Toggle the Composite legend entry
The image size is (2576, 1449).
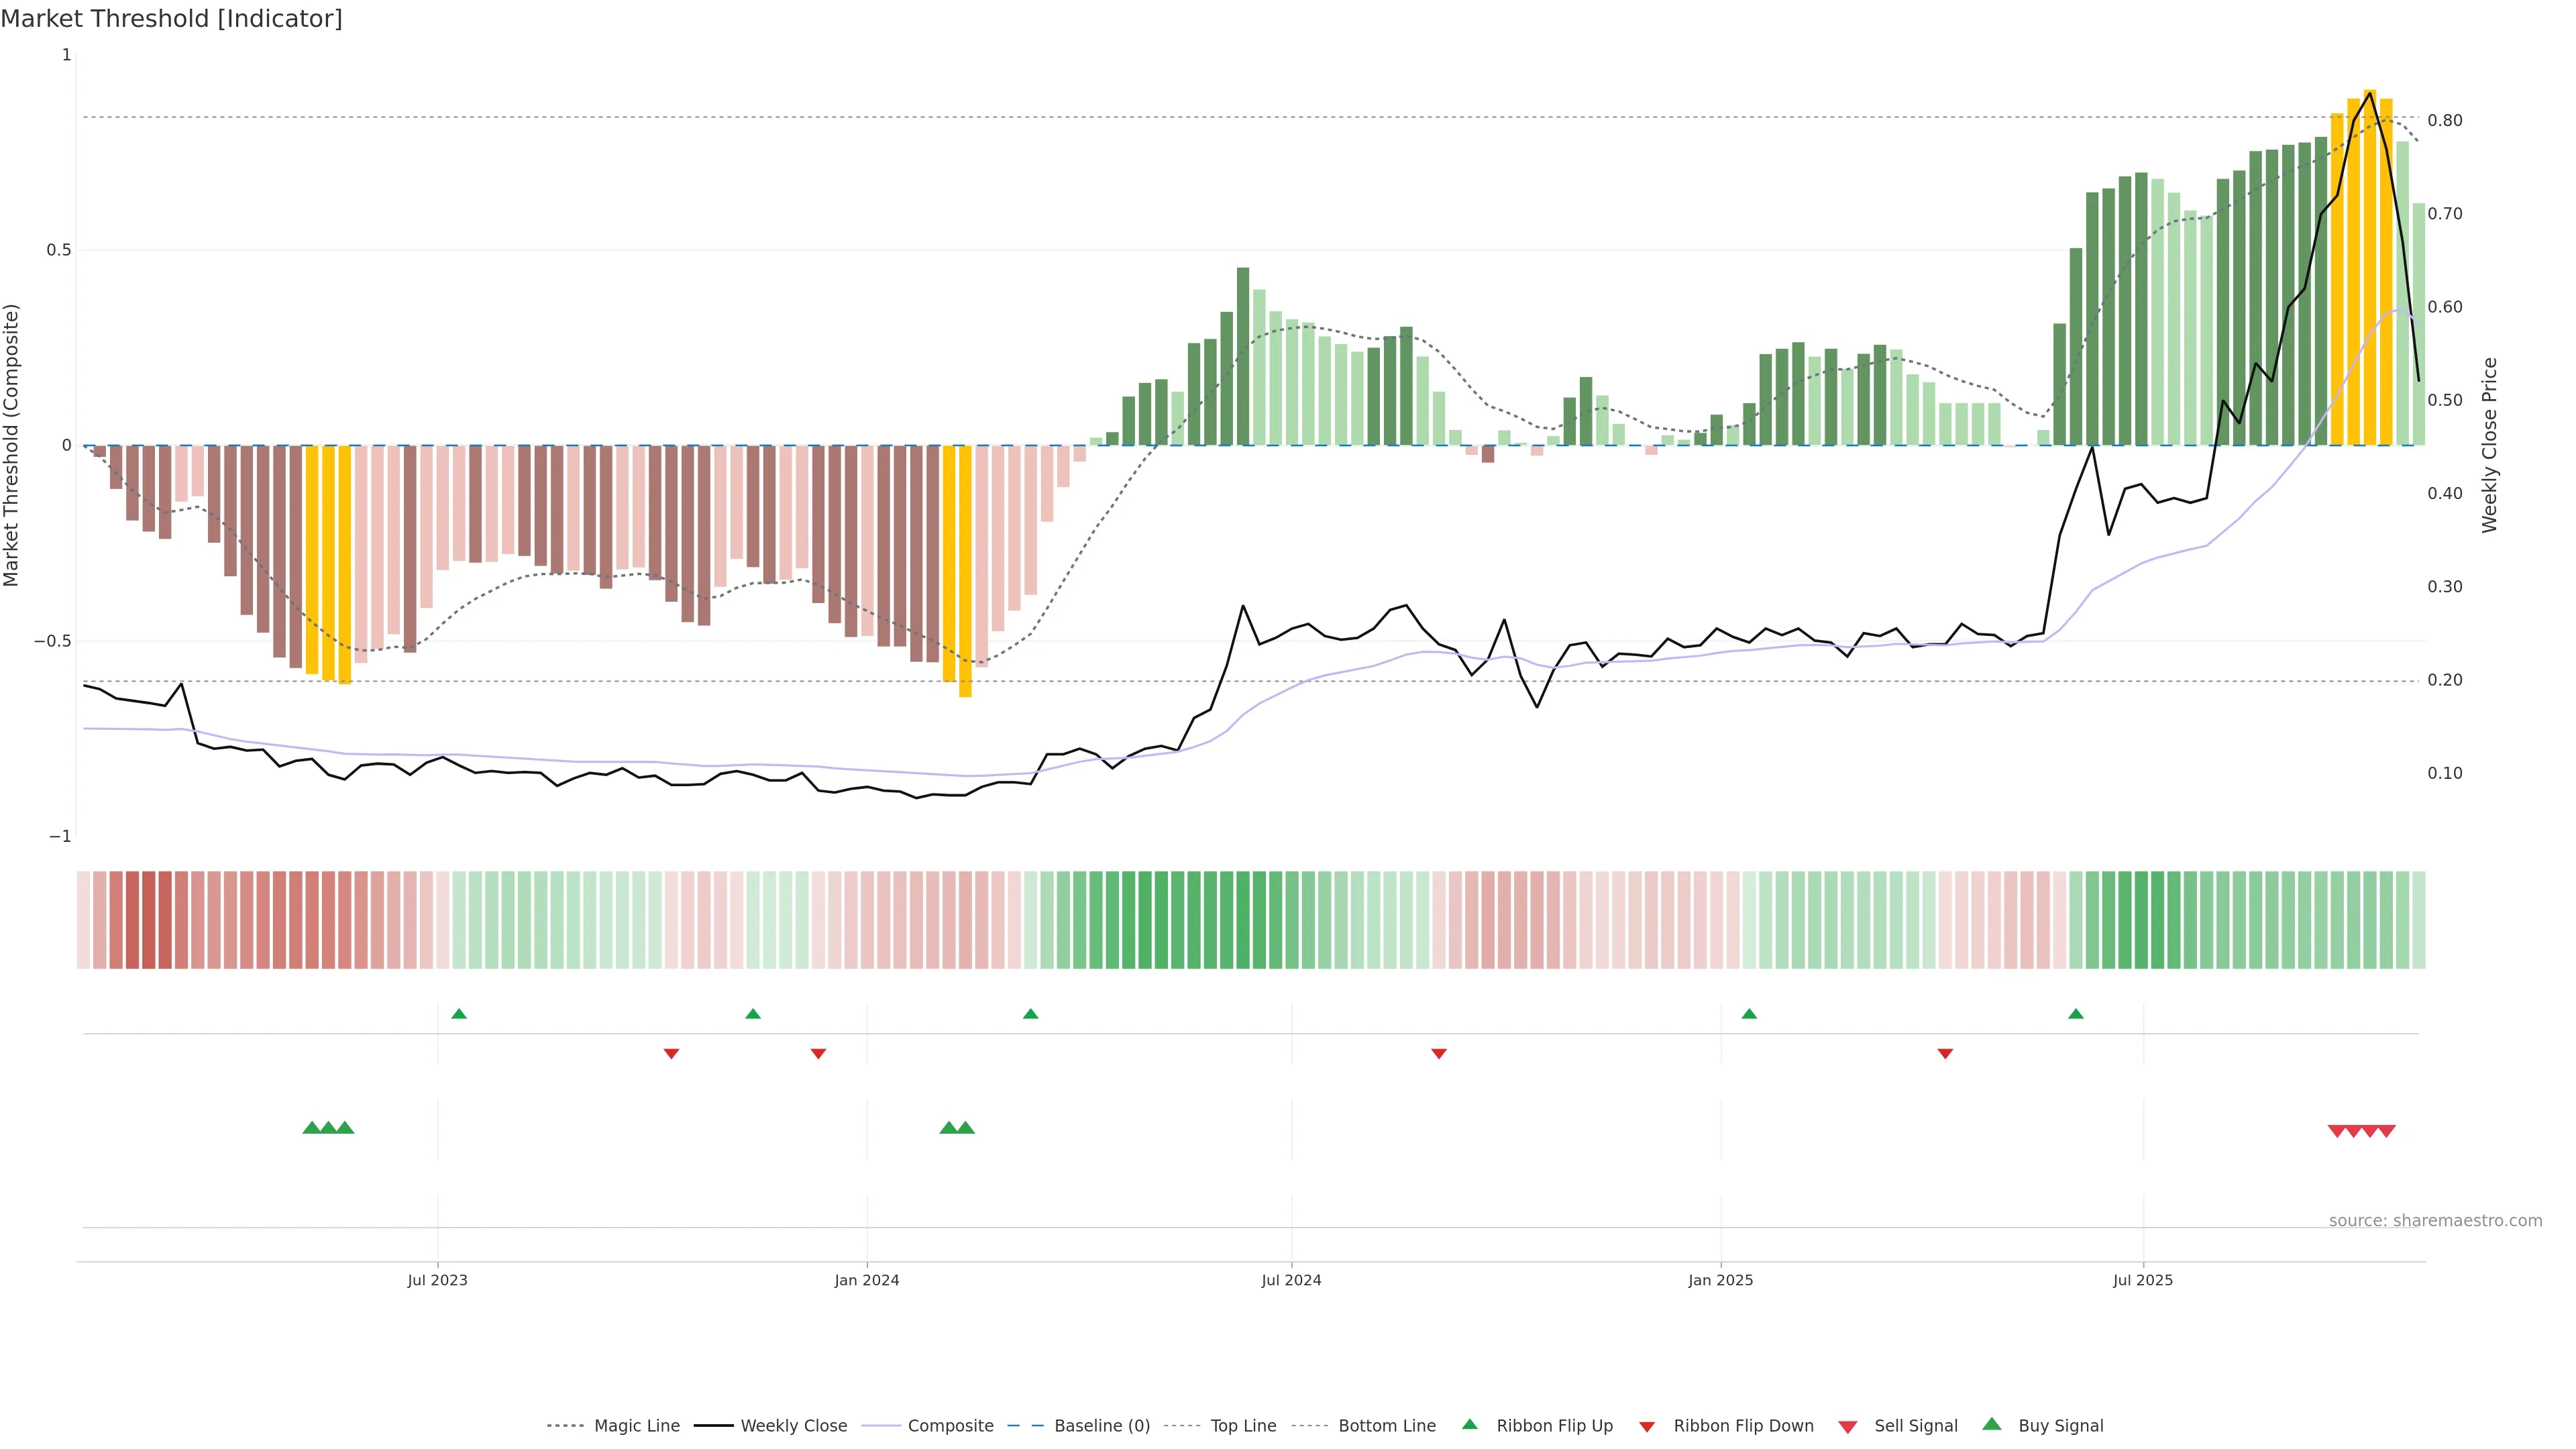[x=950, y=1426]
